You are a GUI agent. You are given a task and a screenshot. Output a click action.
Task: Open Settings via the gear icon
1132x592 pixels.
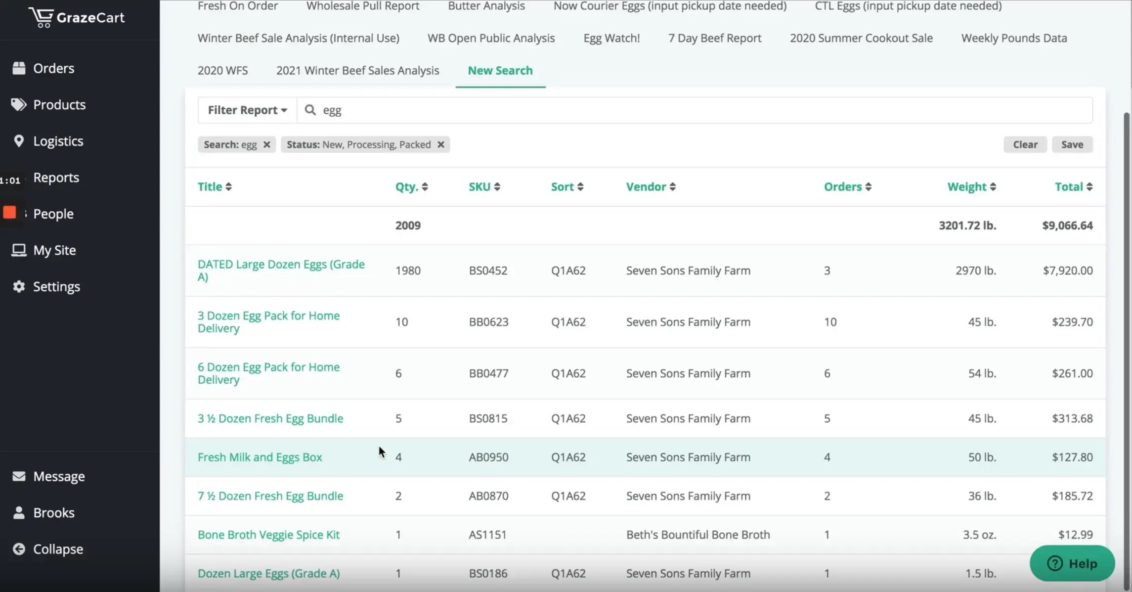tap(19, 286)
